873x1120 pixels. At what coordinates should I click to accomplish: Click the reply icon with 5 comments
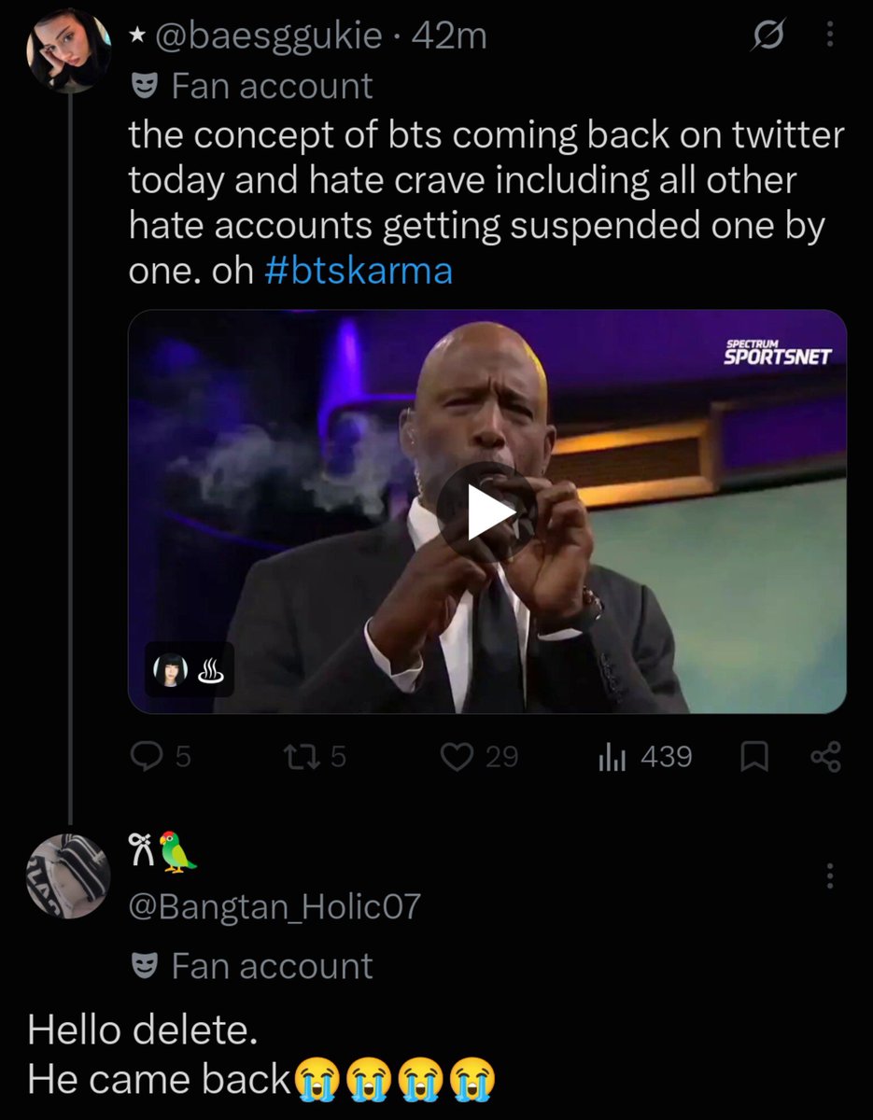coord(145,757)
